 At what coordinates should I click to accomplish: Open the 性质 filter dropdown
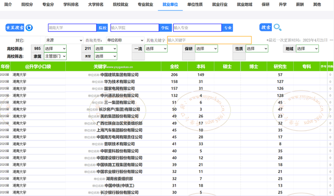(257, 49)
